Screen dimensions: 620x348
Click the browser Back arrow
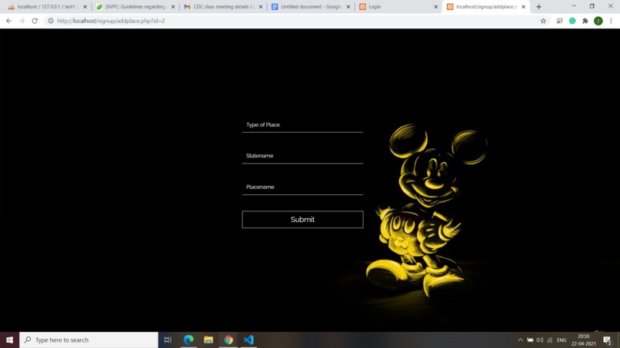(8, 21)
